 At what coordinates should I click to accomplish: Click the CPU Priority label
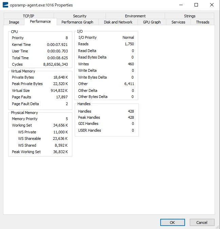click(18, 38)
